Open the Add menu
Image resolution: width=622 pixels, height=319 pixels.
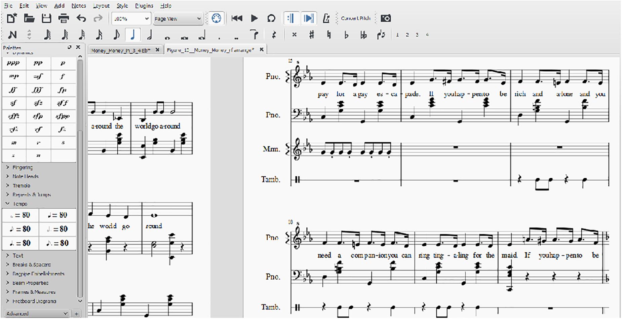click(x=59, y=6)
